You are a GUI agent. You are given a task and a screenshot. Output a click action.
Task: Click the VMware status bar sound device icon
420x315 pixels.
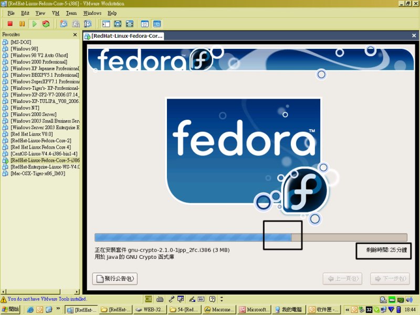coord(409,299)
